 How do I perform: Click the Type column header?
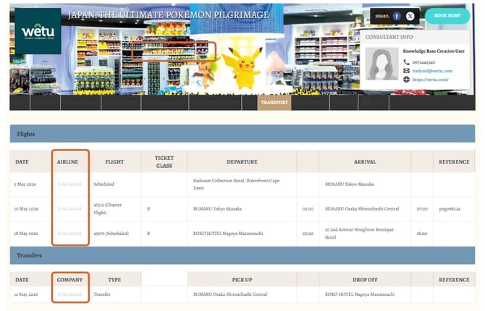click(x=114, y=279)
